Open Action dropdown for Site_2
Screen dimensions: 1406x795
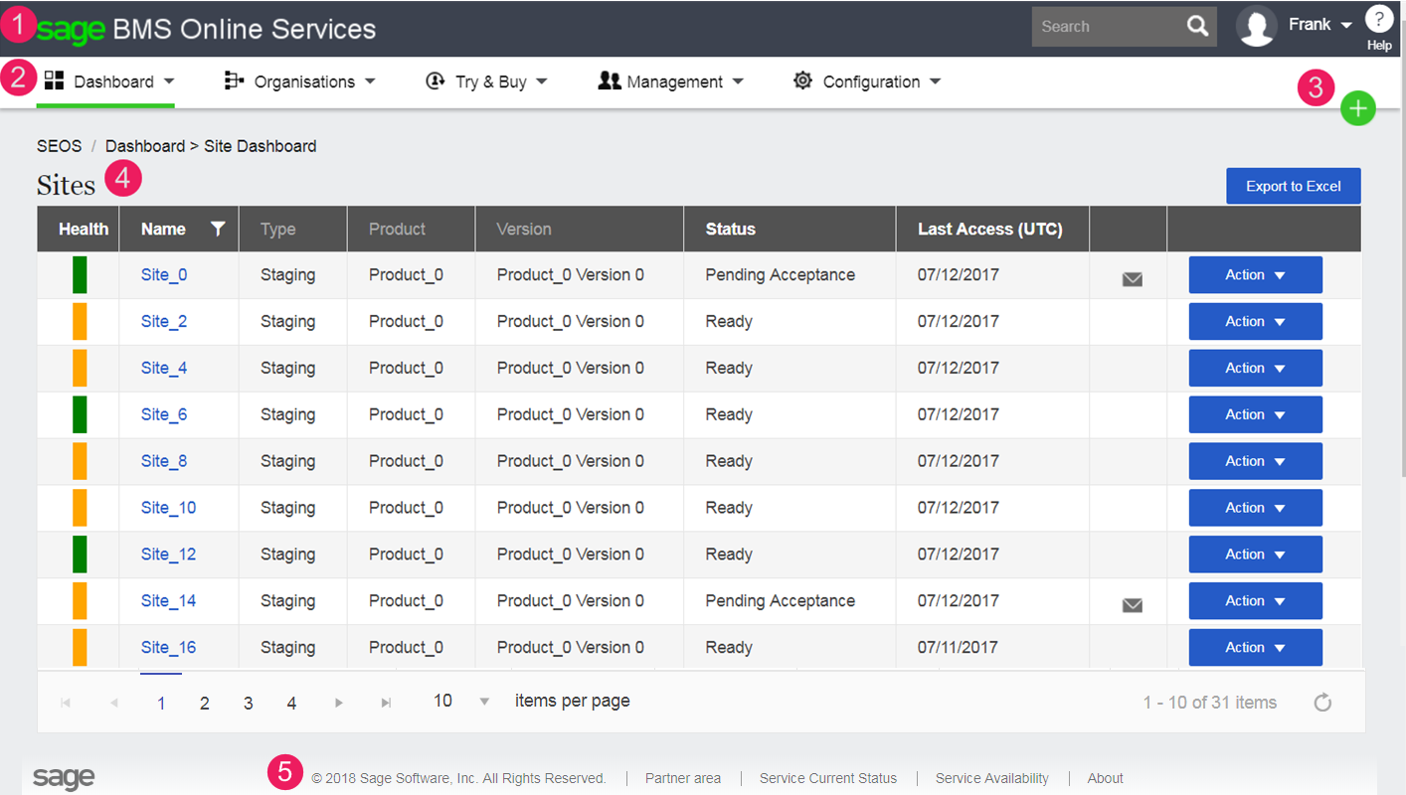(x=1255, y=322)
